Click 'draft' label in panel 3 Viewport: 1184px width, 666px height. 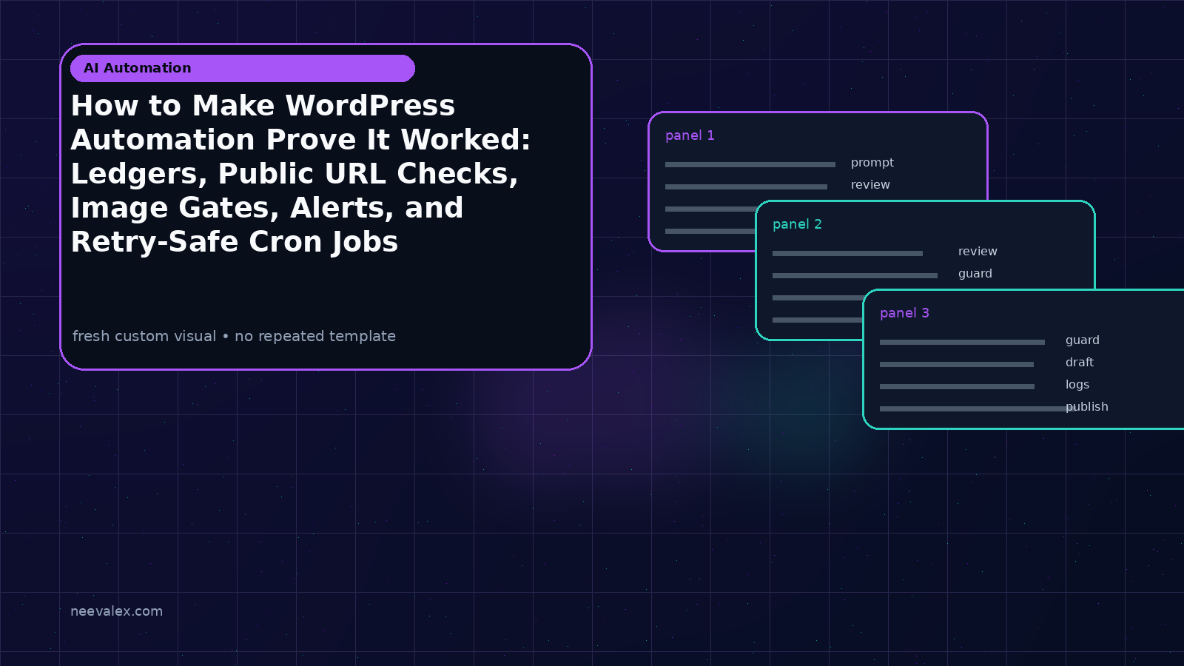pos(1080,363)
